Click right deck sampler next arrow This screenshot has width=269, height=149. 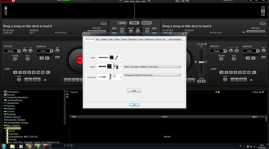253,58
